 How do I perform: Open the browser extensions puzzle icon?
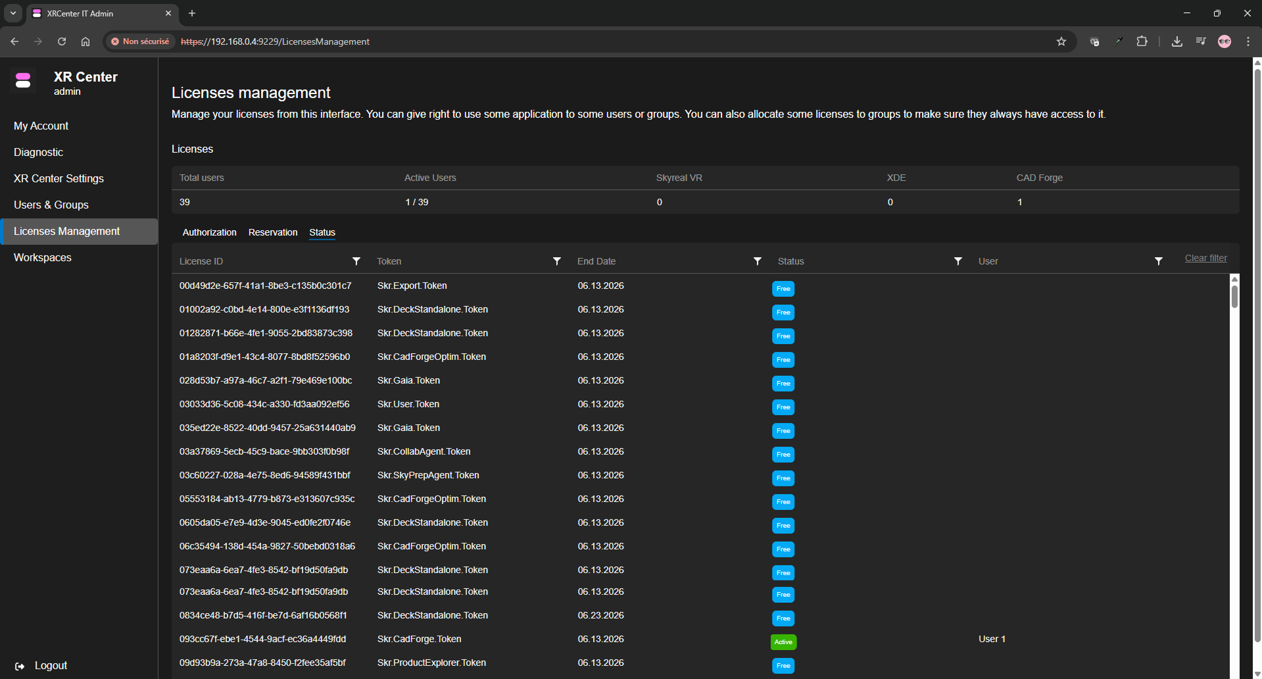click(x=1142, y=41)
